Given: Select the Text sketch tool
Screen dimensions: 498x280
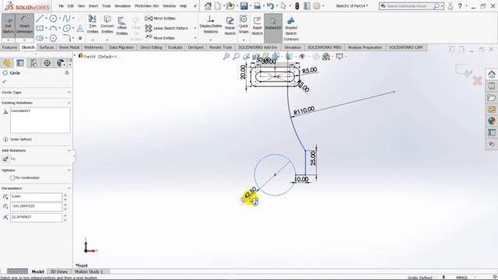Looking at the screenshot, I should coord(80,29).
